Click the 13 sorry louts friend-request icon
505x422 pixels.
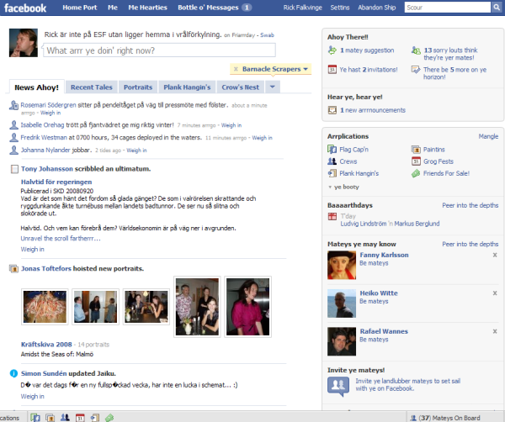pyautogui.click(x=416, y=50)
